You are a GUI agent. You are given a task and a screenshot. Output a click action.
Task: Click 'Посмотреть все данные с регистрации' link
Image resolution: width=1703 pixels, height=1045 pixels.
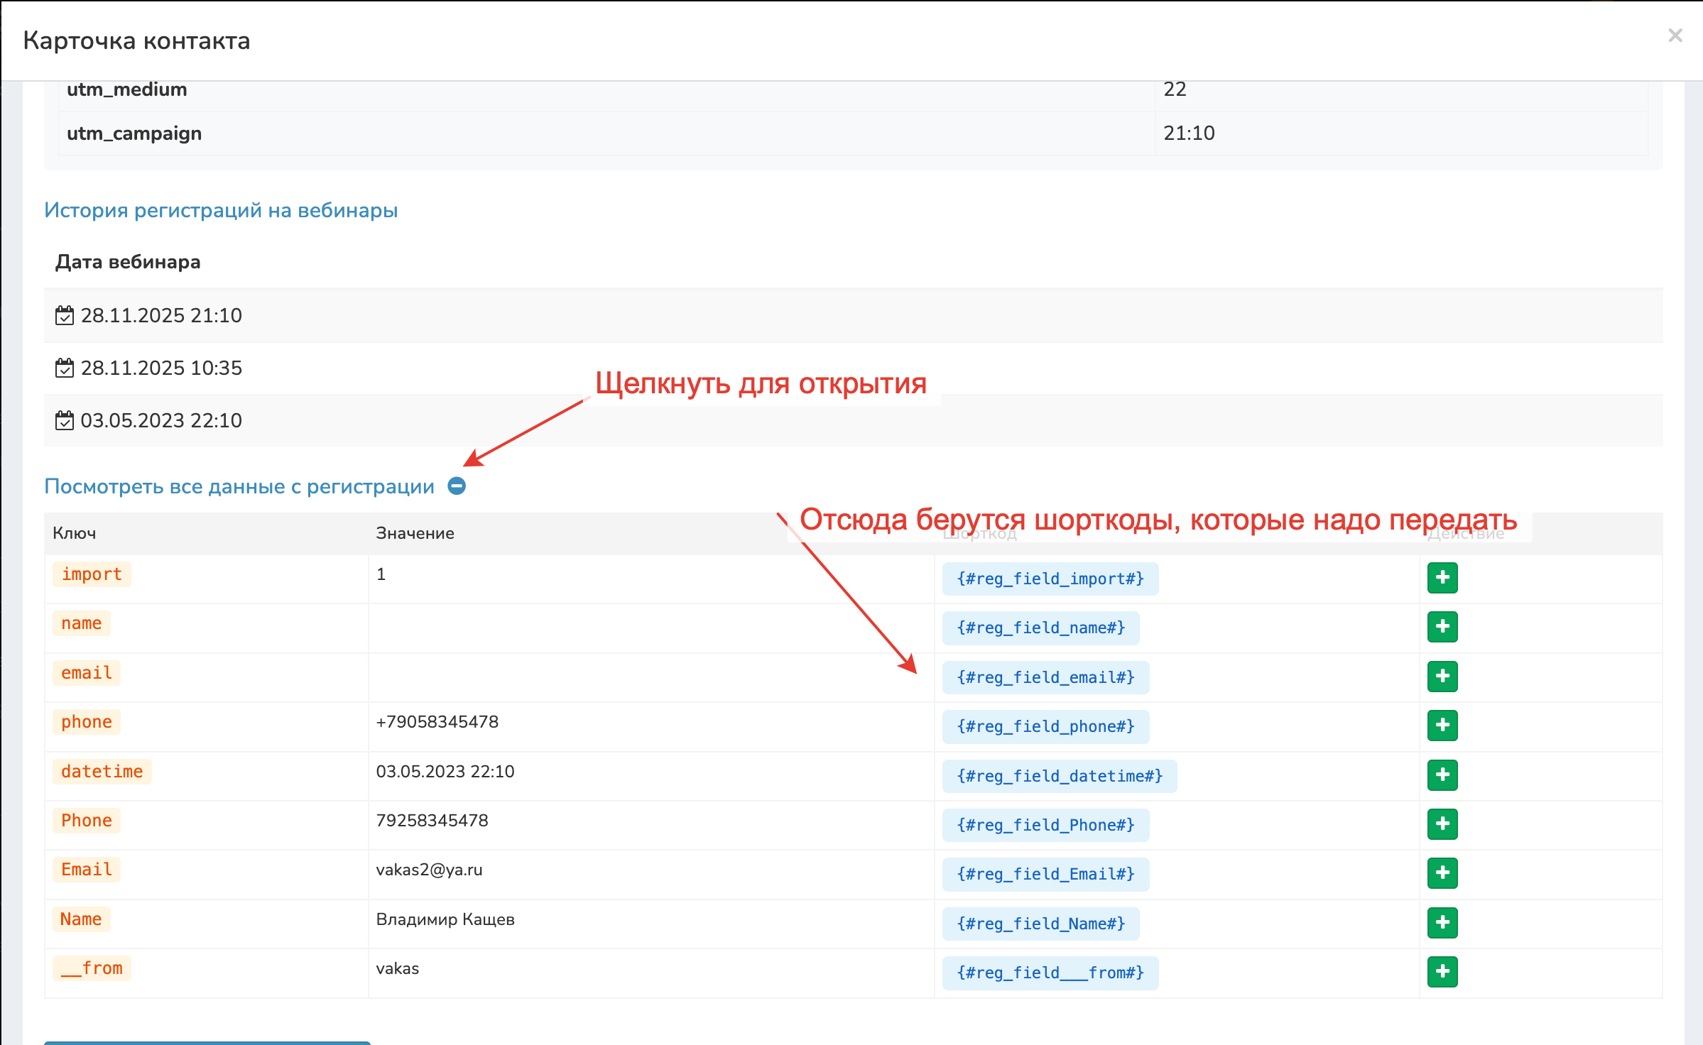coord(239,487)
